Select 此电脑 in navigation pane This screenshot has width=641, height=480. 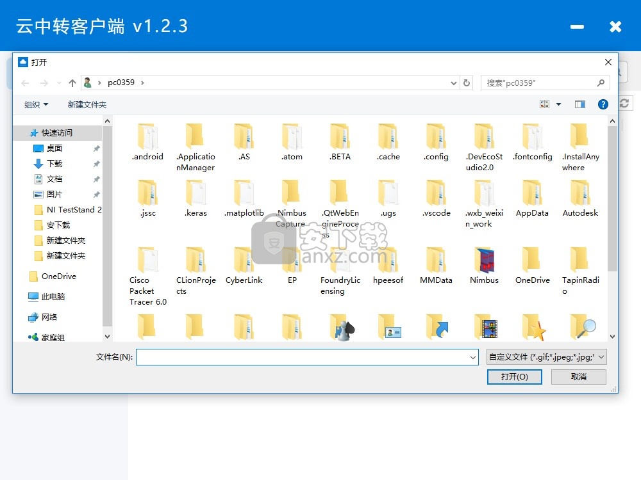pyautogui.click(x=53, y=297)
